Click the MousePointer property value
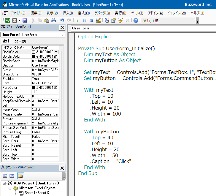Screen dimensions: 216x196 [45, 114]
